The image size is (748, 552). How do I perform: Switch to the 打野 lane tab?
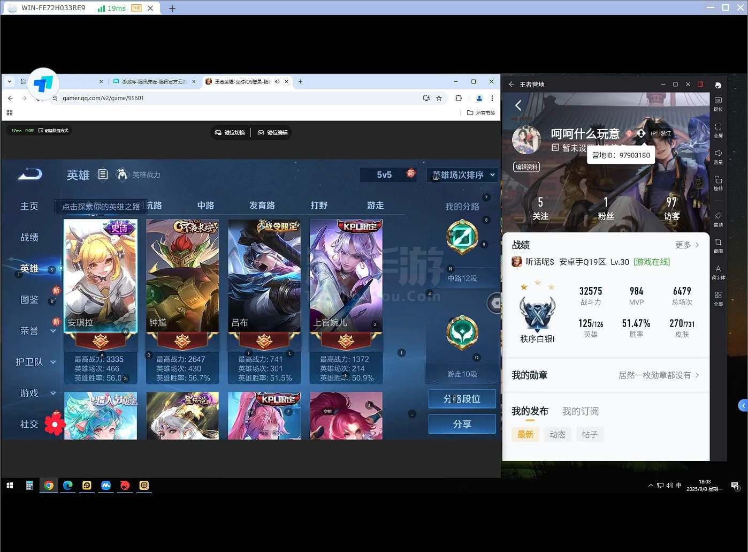pos(319,206)
